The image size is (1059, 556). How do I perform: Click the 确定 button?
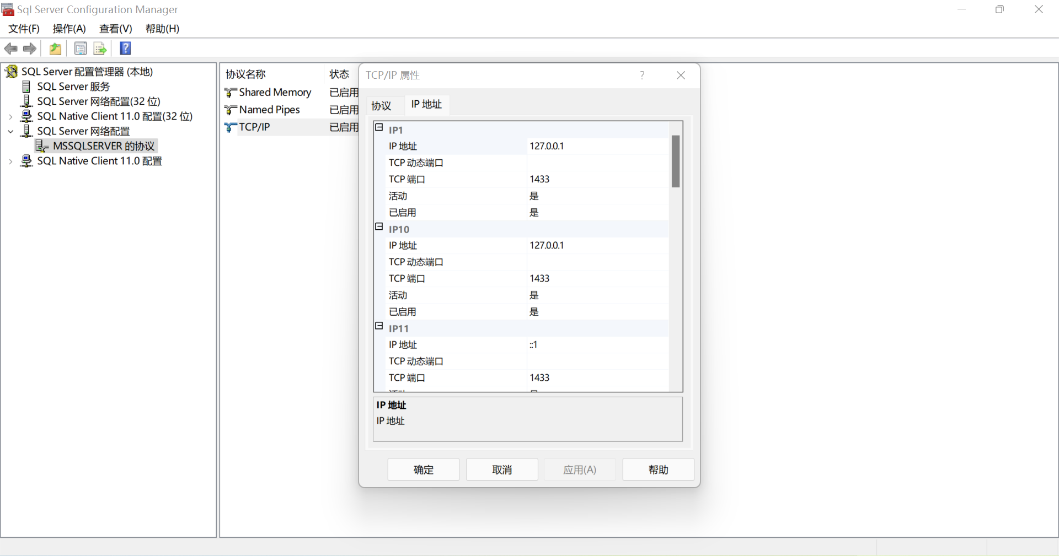tap(423, 469)
